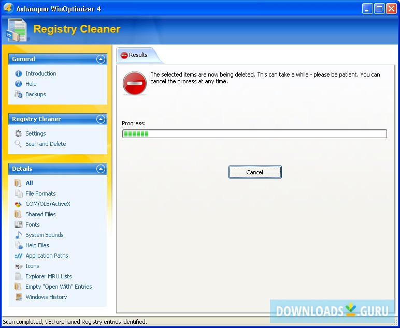Click the Empty "Open With" Entries icon

tap(18, 287)
